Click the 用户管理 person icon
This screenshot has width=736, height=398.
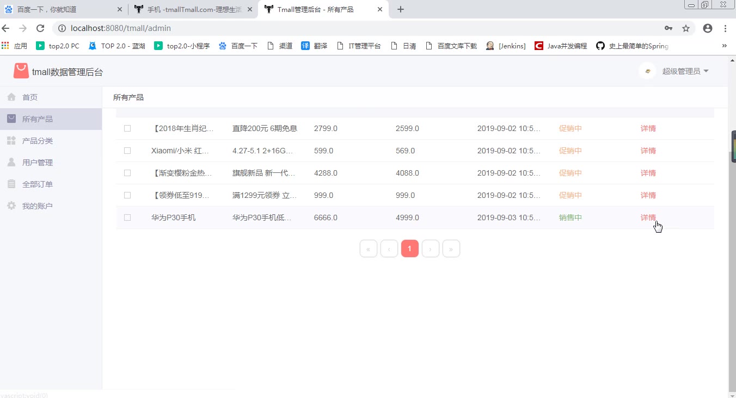pyautogui.click(x=11, y=163)
